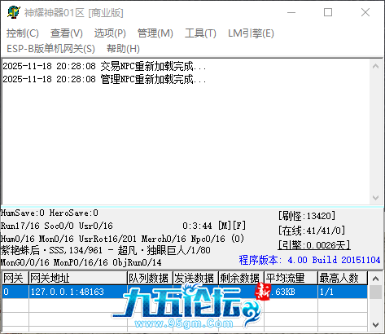Viewport: 385px width, 334px height.
Task: Click the 队列数据 column header
Action: 150,278
